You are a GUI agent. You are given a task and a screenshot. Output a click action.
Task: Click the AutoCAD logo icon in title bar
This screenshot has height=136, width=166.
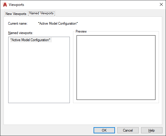click(x=5, y=5)
